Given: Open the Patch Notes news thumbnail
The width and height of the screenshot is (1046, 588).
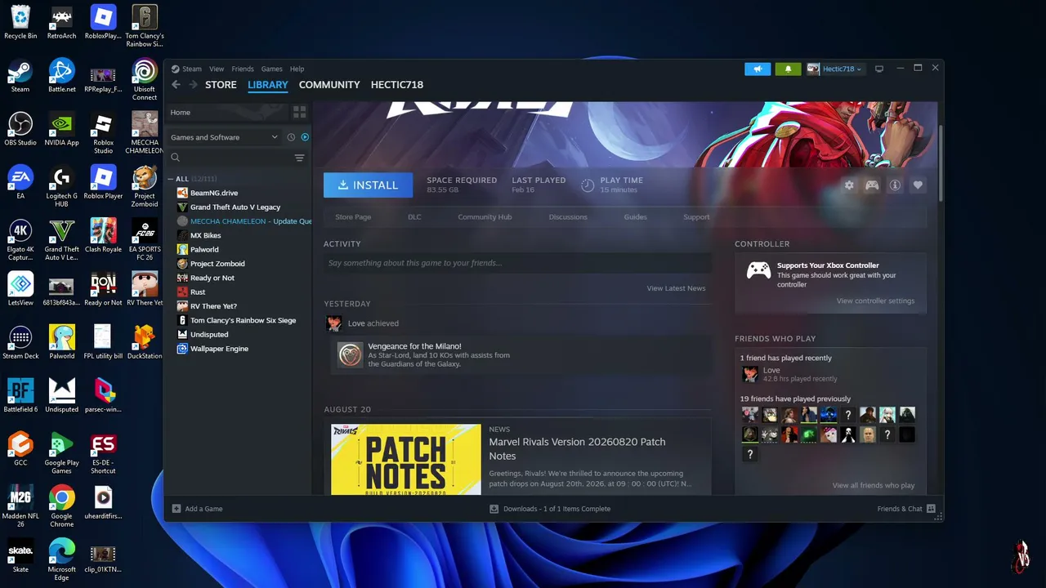Looking at the screenshot, I should coord(406,459).
